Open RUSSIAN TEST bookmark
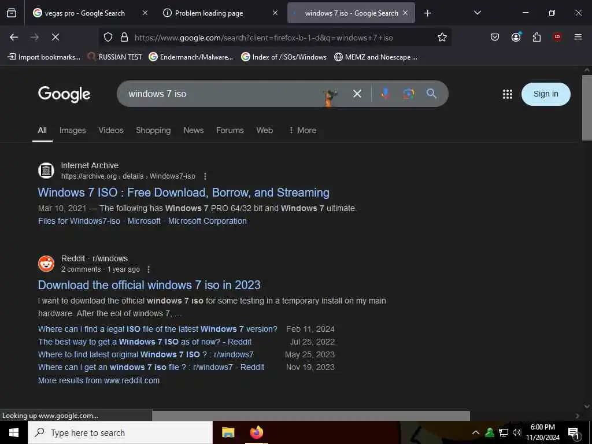Image resolution: width=592 pixels, height=444 pixels. (114, 57)
